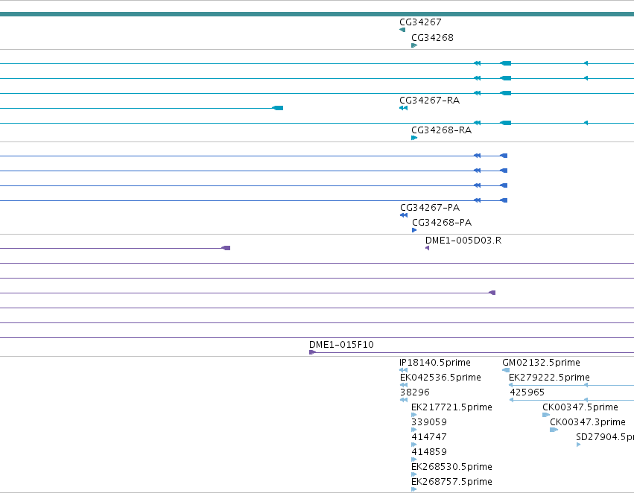Screen dimensions: 634x493
Task: Select the EK042536.5prime EST label
Action: [x=440, y=378]
